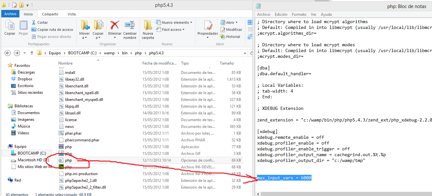Image resolution: width=432 pixels, height=196 pixels.
Task: Select Copiar ruta de acceso
Action: (52, 30)
